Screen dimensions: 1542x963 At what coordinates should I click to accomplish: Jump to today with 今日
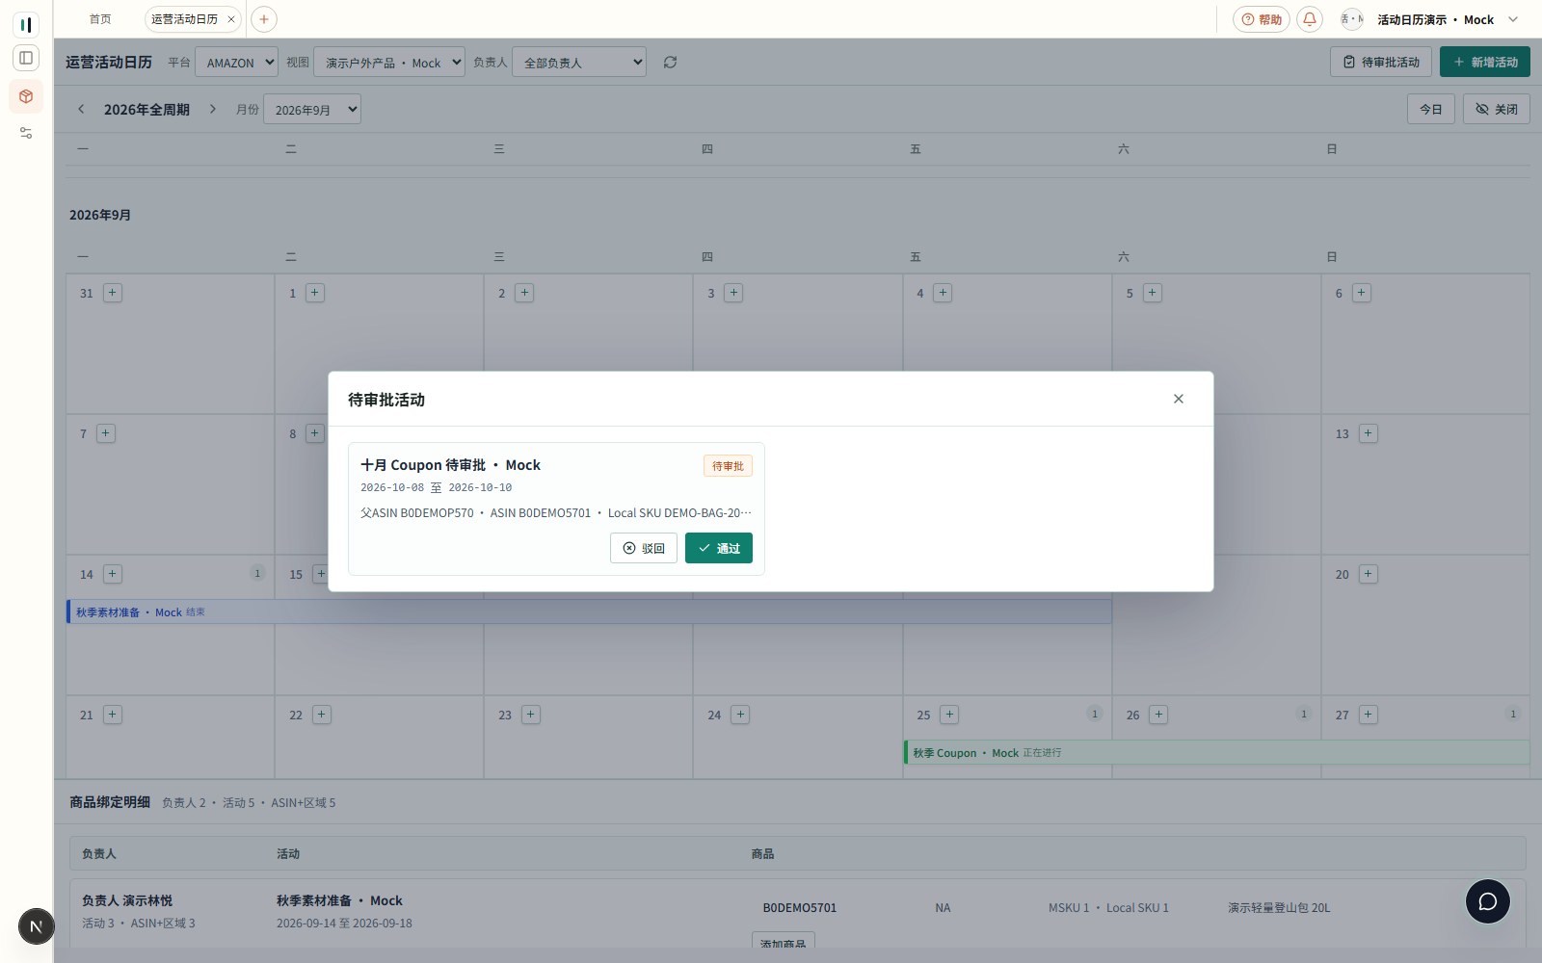1430,109
